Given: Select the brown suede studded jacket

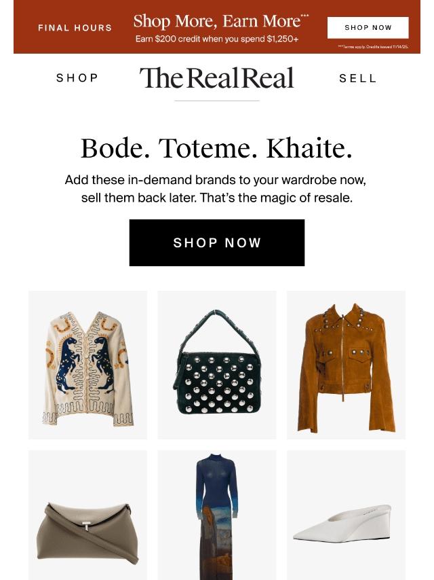Looking at the screenshot, I should click(346, 365).
